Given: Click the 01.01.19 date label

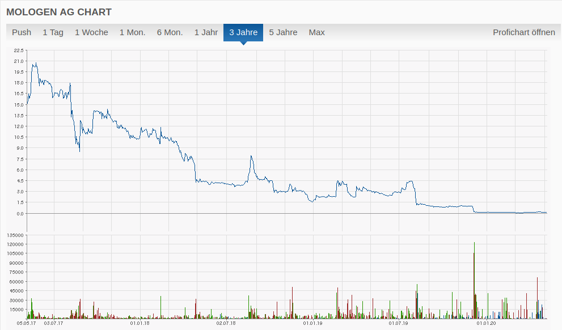Looking at the screenshot, I should click(x=312, y=324).
